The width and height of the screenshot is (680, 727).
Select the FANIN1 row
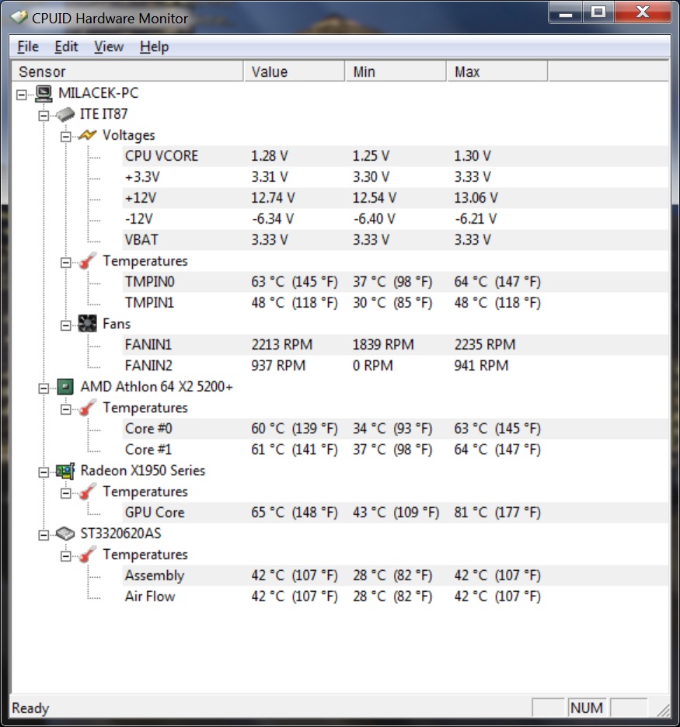click(x=396, y=345)
